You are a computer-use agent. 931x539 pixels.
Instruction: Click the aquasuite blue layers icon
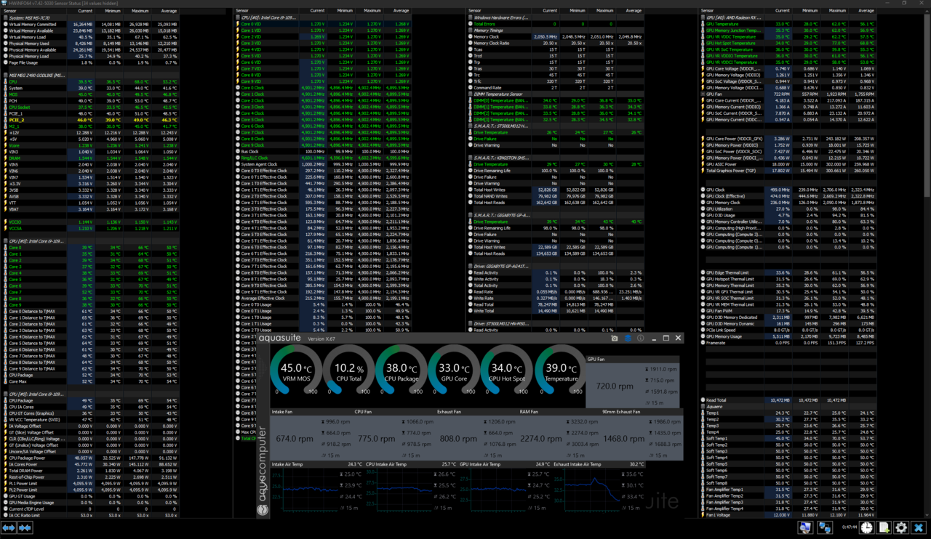click(x=628, y=339)
